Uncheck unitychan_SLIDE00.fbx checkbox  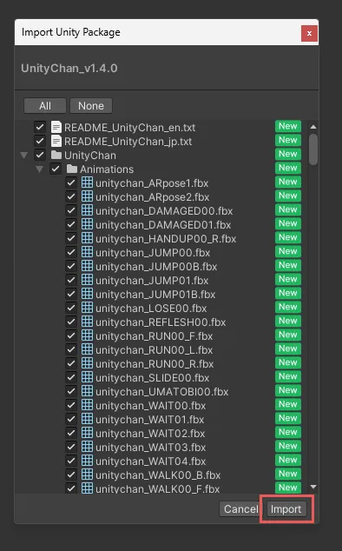pyautogui.click(x=71, y=377)
